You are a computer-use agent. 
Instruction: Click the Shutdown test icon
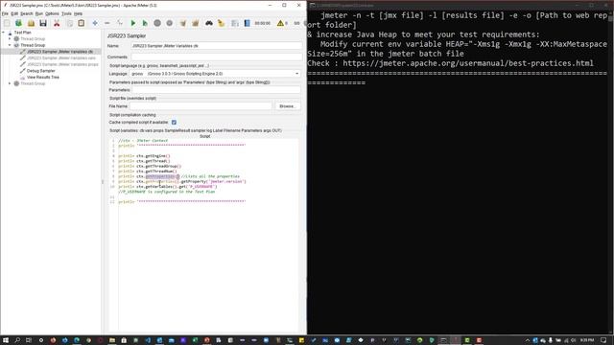click(169, 23)
